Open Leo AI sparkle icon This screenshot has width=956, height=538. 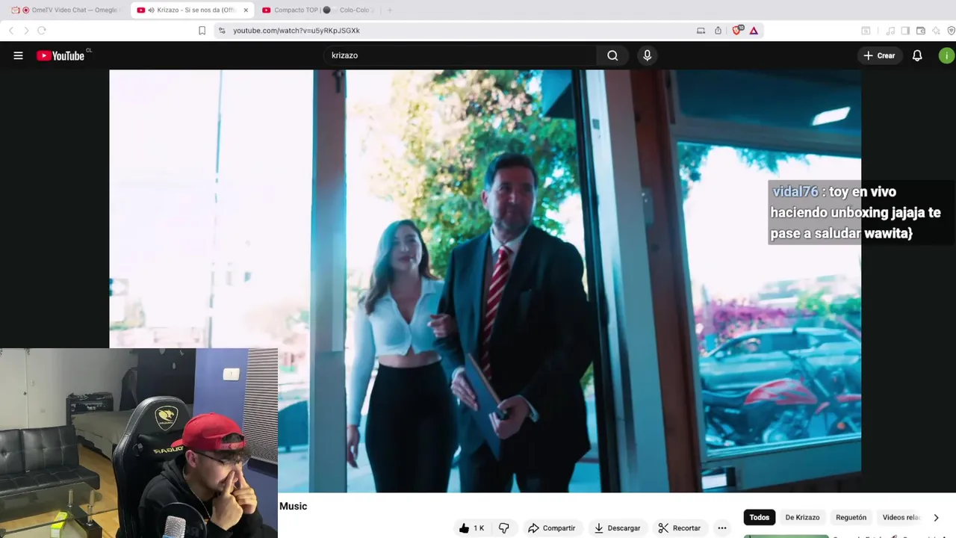point(936,31)
